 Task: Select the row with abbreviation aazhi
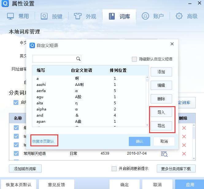coord(89,85)
